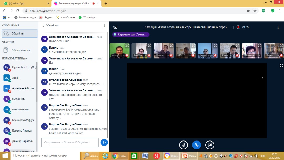Type in the Отправить сообщение field
Viewport: 284px width, 160px height.
70,142
